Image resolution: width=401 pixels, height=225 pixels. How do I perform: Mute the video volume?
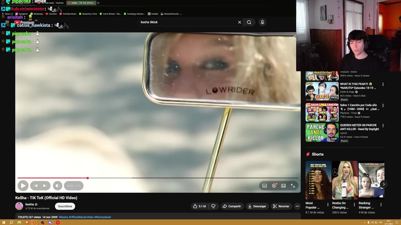(x=57, y=186)
